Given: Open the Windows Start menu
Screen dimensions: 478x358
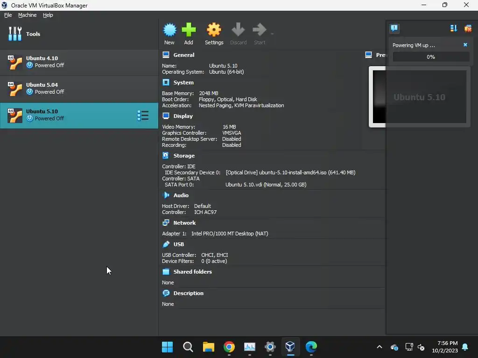Looking at the screenshot, I should (167, 347).
